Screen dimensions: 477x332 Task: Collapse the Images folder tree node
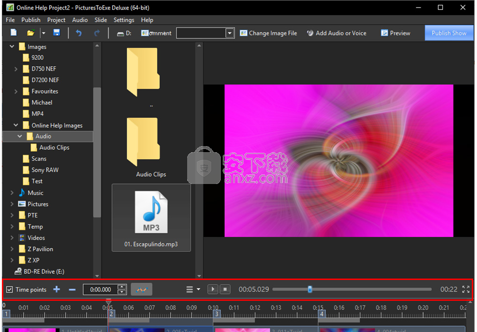point(12,46)
